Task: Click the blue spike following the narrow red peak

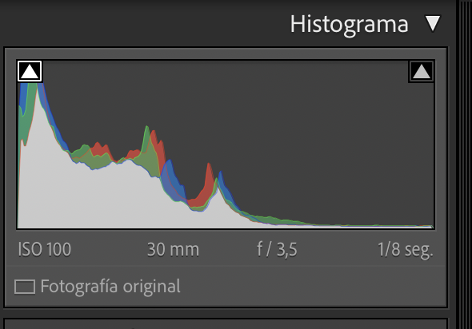Action: [222, 184]
